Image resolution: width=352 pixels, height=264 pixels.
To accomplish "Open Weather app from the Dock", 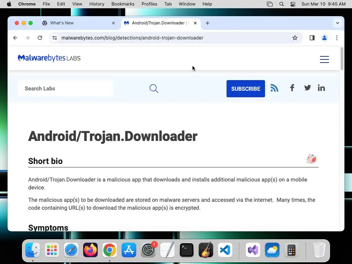I will (272, 250).
